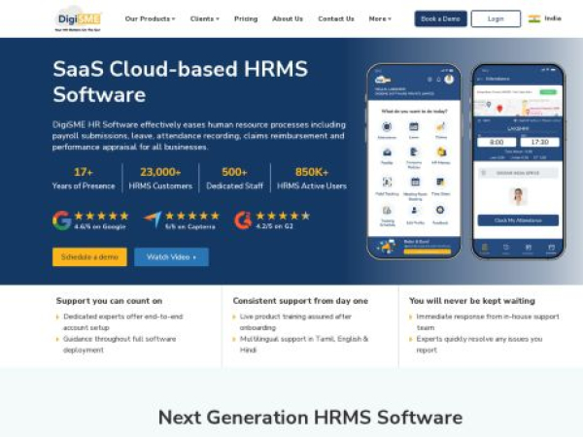Click the Attendance icon in phone mockup

pyautogui.click(x=387, y=126)
